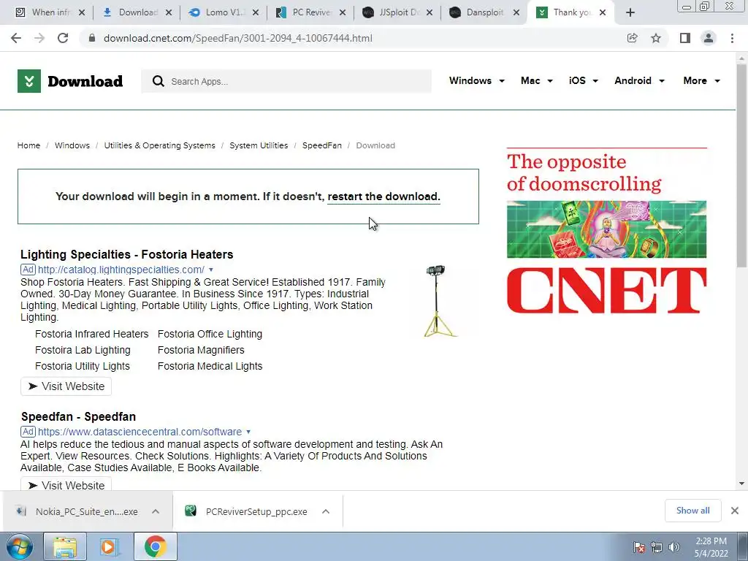This screenshot has width=748, height=561.
Task: Expand the iOS menu dropdown
Action: 595,81
